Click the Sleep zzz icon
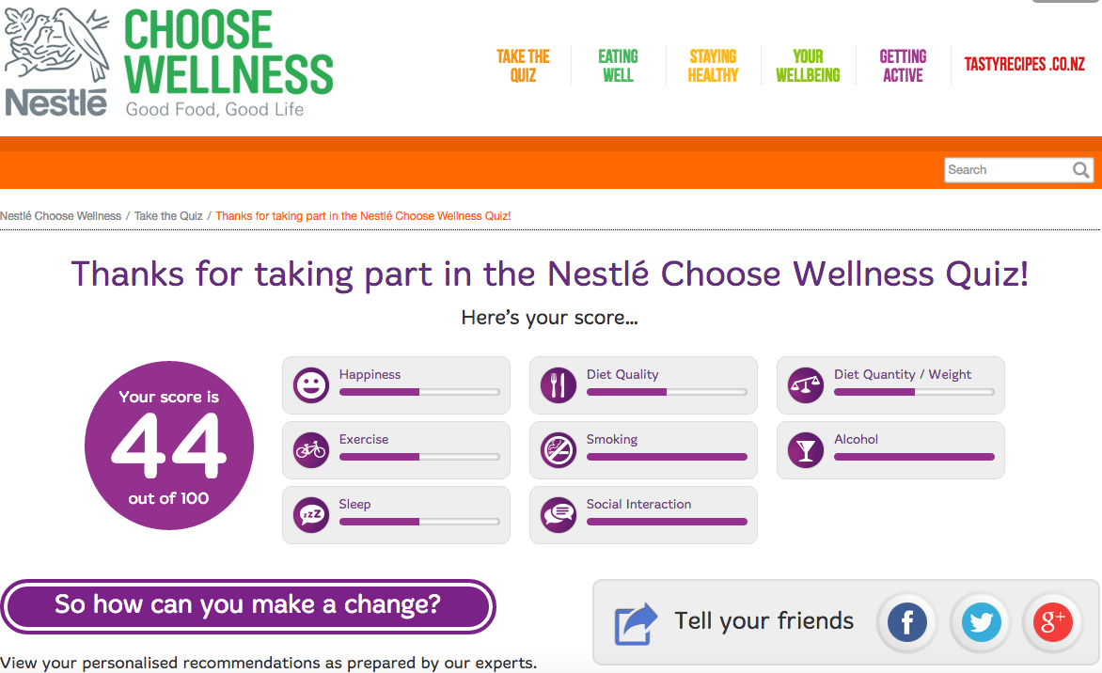 [311, 515]
